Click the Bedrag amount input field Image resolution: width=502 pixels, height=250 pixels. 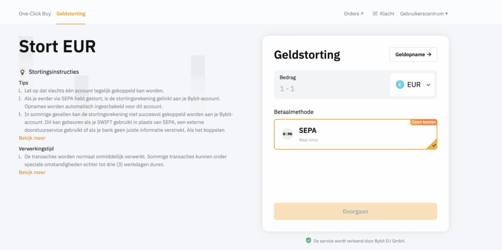pos(331,88)
